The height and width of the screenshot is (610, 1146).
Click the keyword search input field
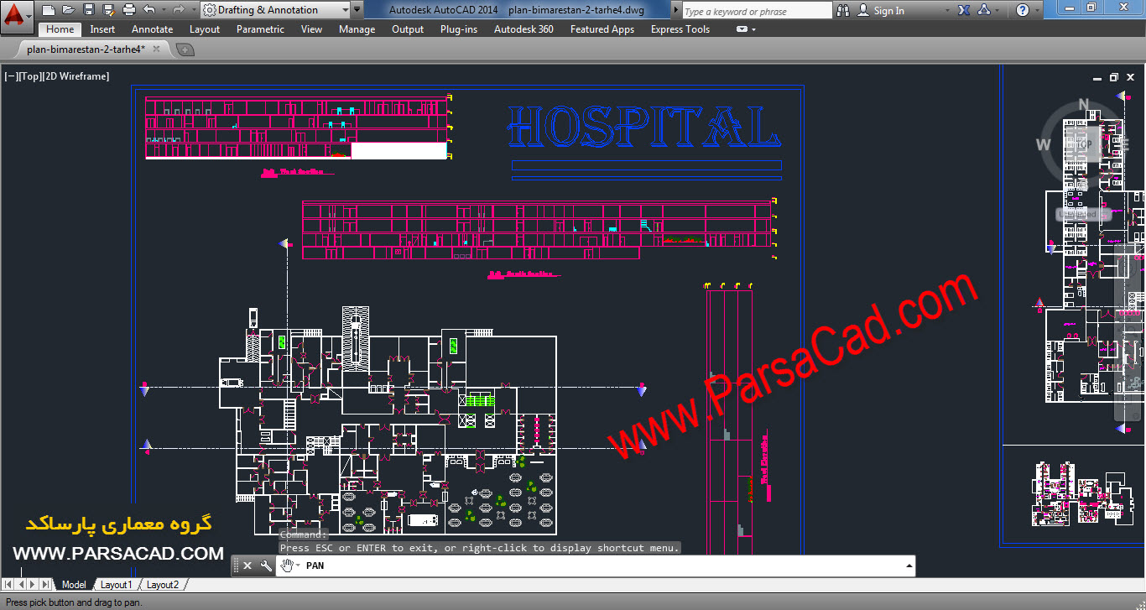757,11
